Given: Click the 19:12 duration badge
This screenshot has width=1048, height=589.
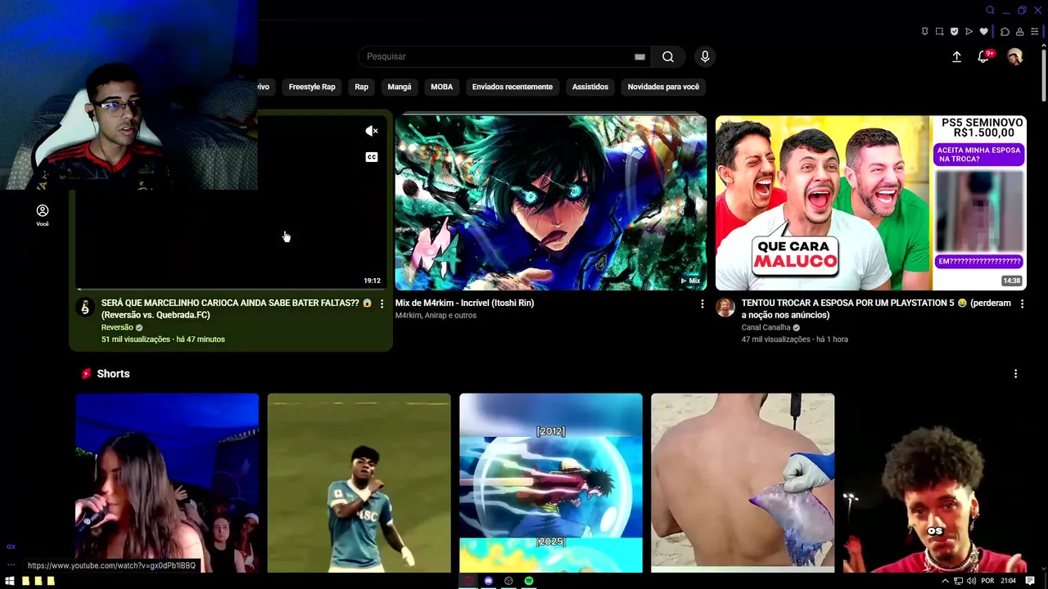Looking at the screenshot, I should [x=372, y=281].
